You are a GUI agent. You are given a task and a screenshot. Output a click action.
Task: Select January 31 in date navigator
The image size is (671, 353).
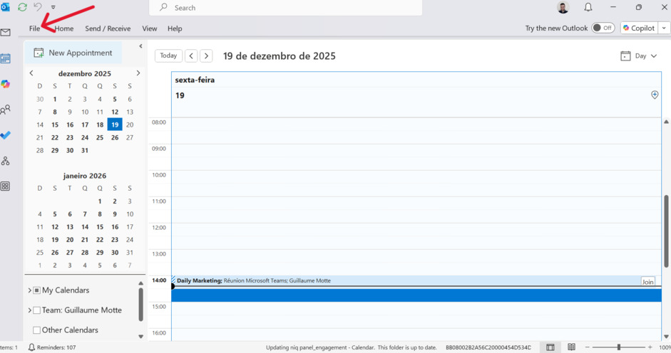click(x=130, y=253)
